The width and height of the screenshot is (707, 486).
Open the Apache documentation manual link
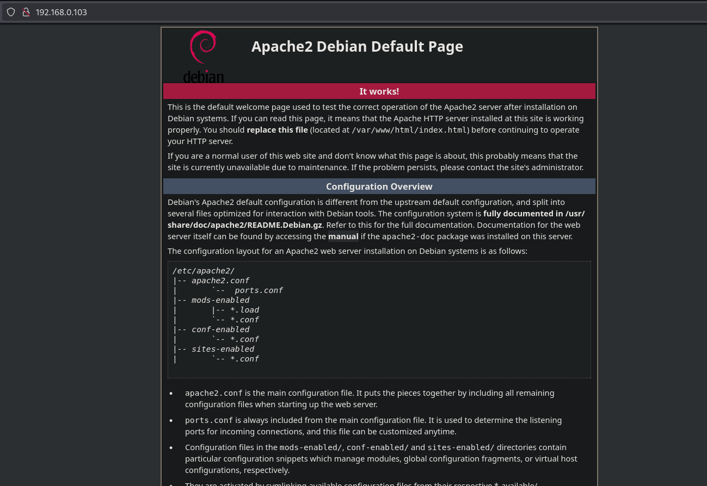tap(343, 236)
